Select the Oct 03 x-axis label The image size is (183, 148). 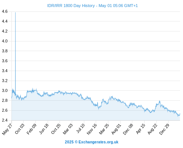(20, 129)
